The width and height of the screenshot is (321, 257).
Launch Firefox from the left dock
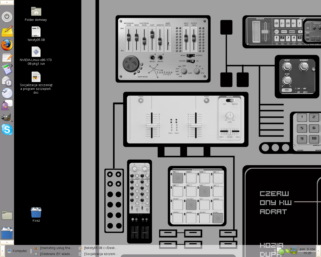7,45
